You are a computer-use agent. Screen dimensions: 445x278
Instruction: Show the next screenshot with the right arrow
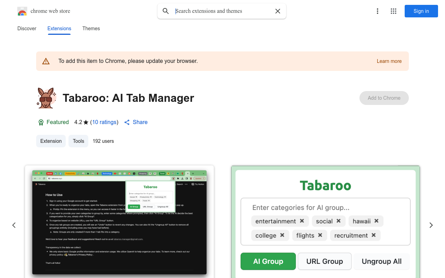[431, 225]
